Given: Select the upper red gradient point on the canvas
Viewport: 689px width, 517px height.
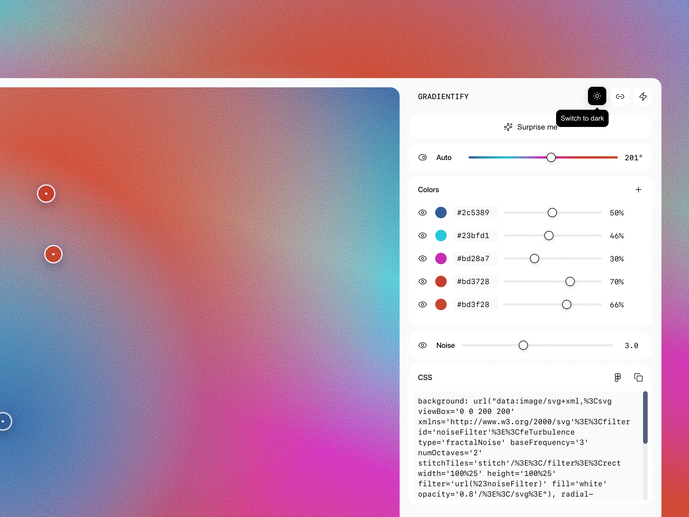Looking at the screenshot, I should tap(46, 194).
